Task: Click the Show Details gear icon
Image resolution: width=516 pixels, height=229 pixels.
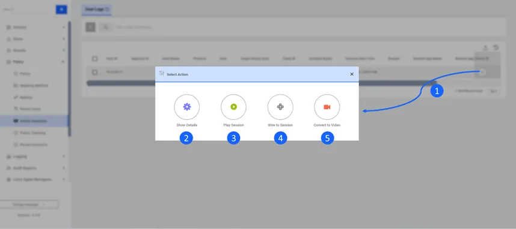Action: click(186, 107)
